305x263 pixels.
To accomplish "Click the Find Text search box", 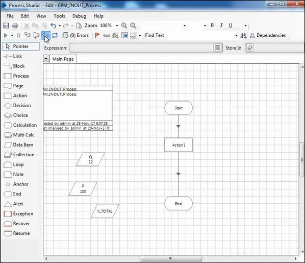I will coord(200,35).
